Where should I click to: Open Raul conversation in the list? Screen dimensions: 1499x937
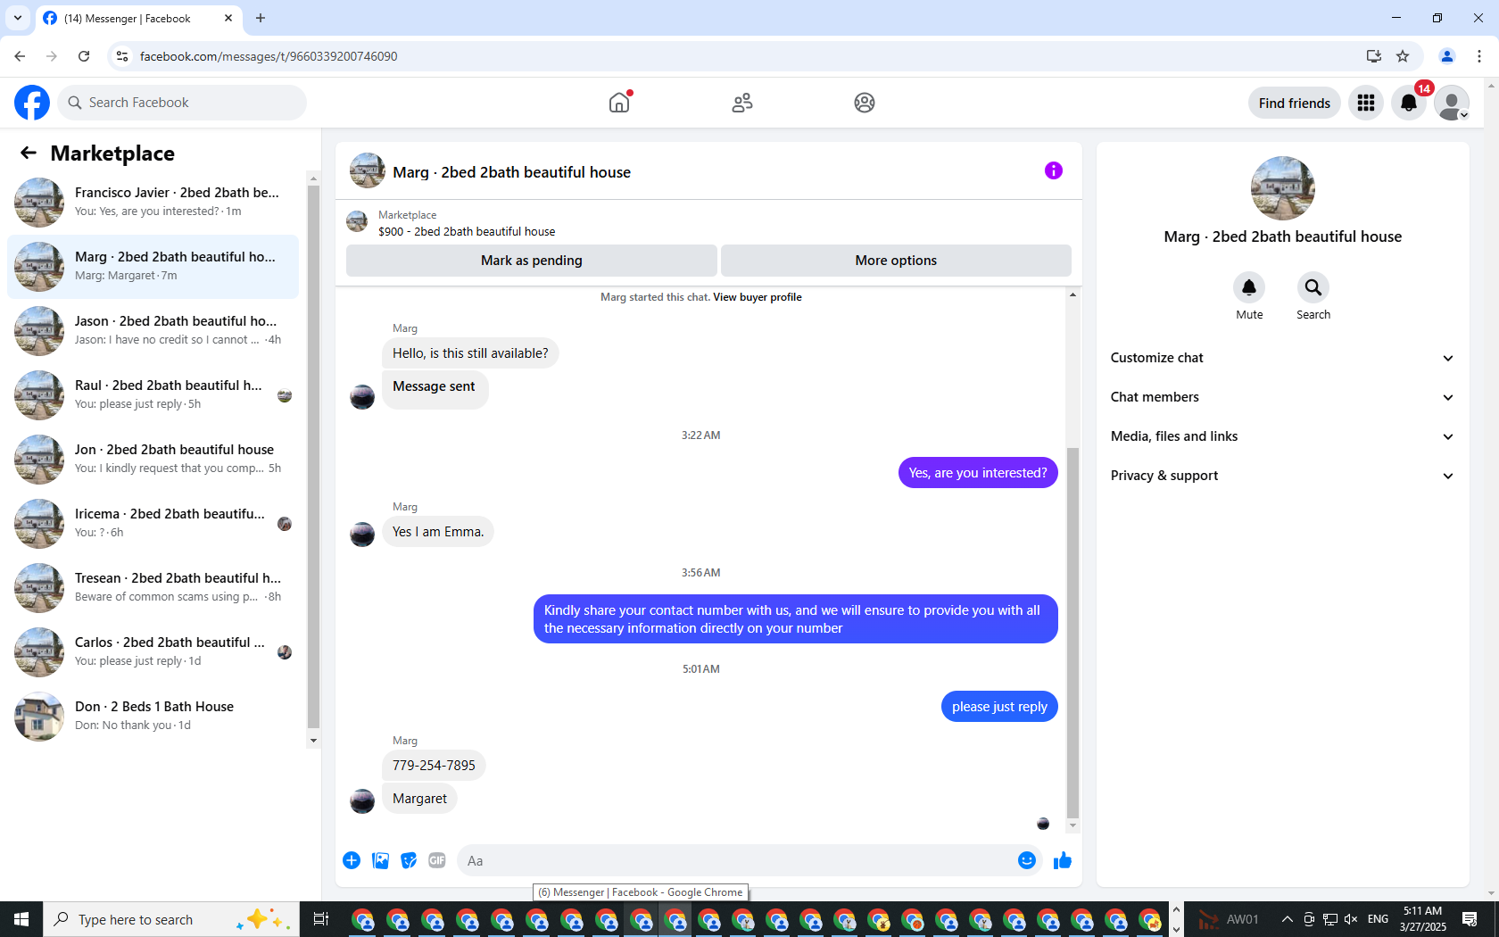tap(153, 395)
